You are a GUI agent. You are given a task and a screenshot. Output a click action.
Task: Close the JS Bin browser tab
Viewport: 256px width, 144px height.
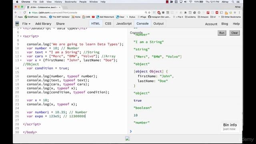point(60,7)
